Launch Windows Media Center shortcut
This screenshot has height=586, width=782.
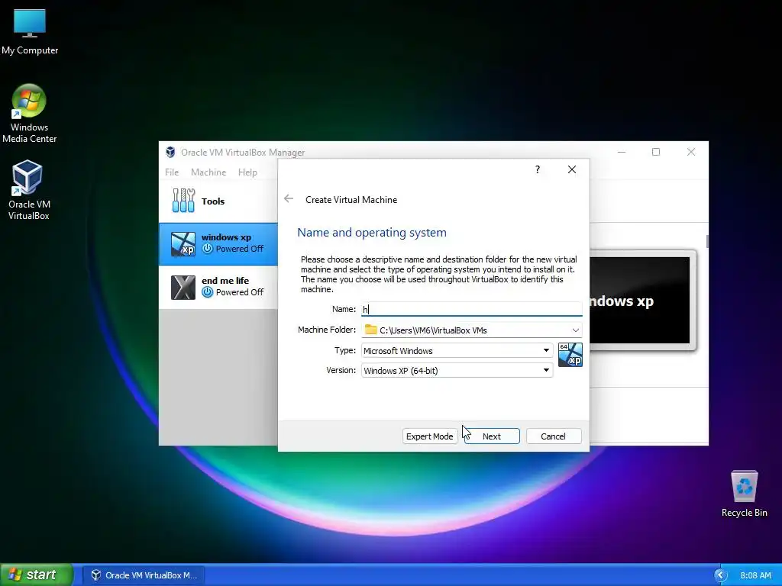coord(30,114)
